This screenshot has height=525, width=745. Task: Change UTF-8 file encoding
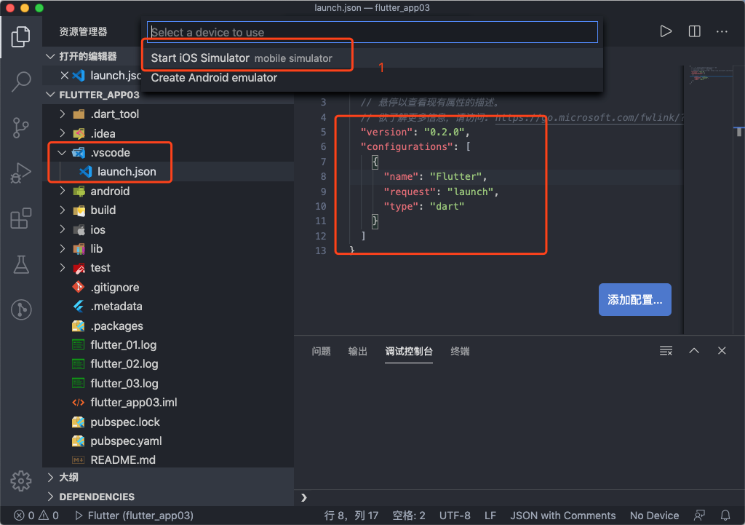pyautogui.click(x=455, y=516)
